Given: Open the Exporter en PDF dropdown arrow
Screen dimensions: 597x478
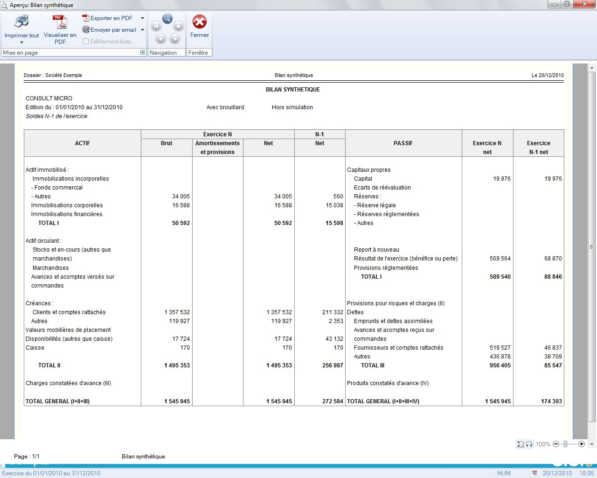Looking at the screenshot, I should pyautogui.click(x=142, y=18).
